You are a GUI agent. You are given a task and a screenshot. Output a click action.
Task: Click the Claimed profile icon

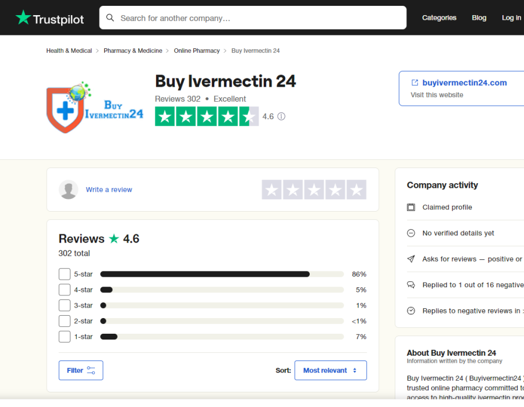[x=411, y=207]
